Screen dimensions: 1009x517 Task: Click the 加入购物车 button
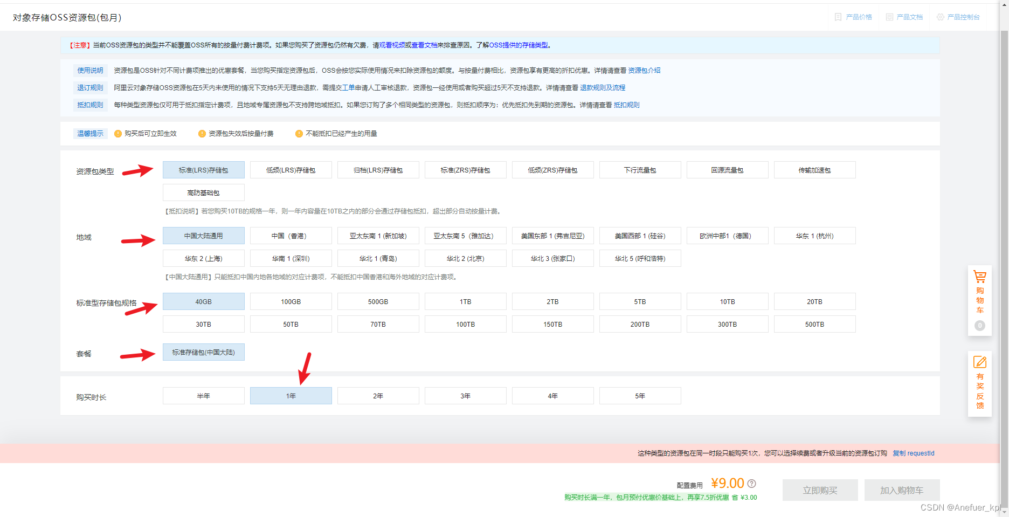click(902, 490)
